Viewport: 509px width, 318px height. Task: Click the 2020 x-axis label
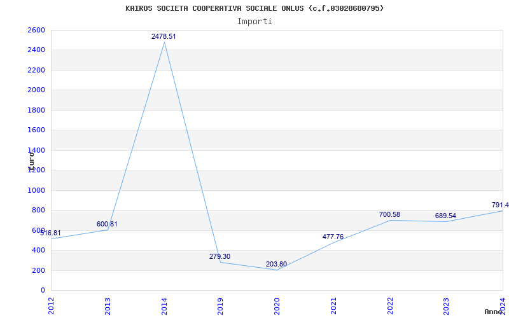[x=277, y=306]
